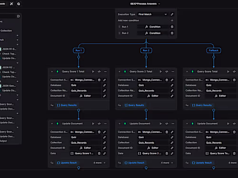
Task: Collapse the Query Score Total fallback node
Action: (187, 72)
